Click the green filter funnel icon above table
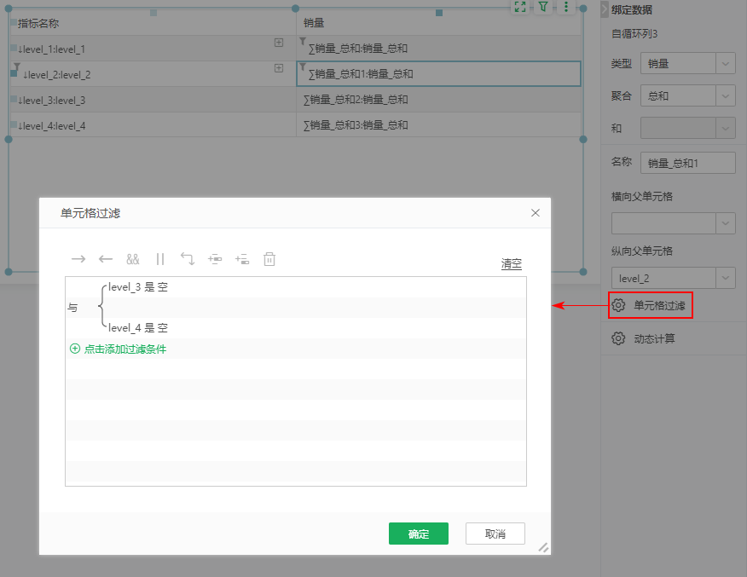Viewport: 747px width, 577px height. click(543, 7)
